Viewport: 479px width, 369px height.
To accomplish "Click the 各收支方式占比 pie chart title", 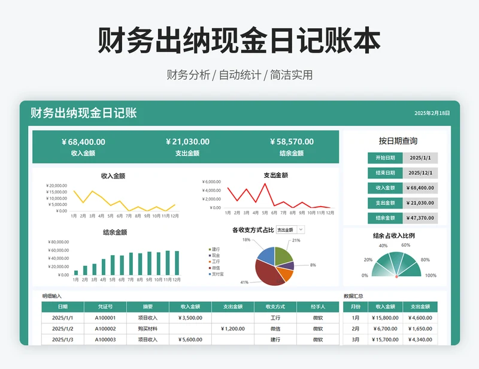I will [x=253, y=230].
